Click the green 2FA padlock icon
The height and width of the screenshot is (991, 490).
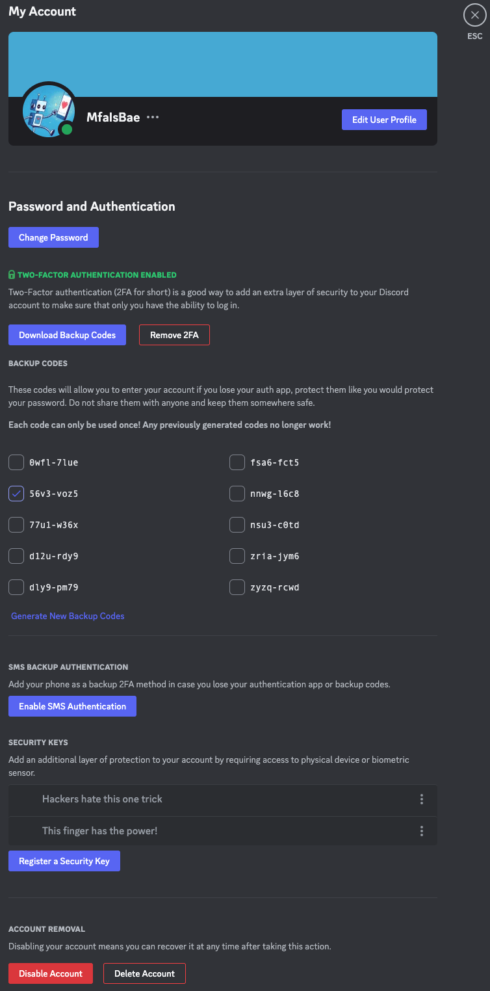pyautogui.click(x=12, y=274)
